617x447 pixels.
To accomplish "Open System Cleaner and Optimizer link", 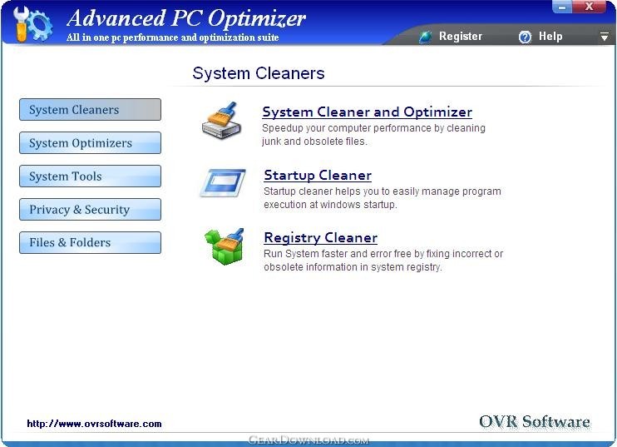I will tap(368, 112).
